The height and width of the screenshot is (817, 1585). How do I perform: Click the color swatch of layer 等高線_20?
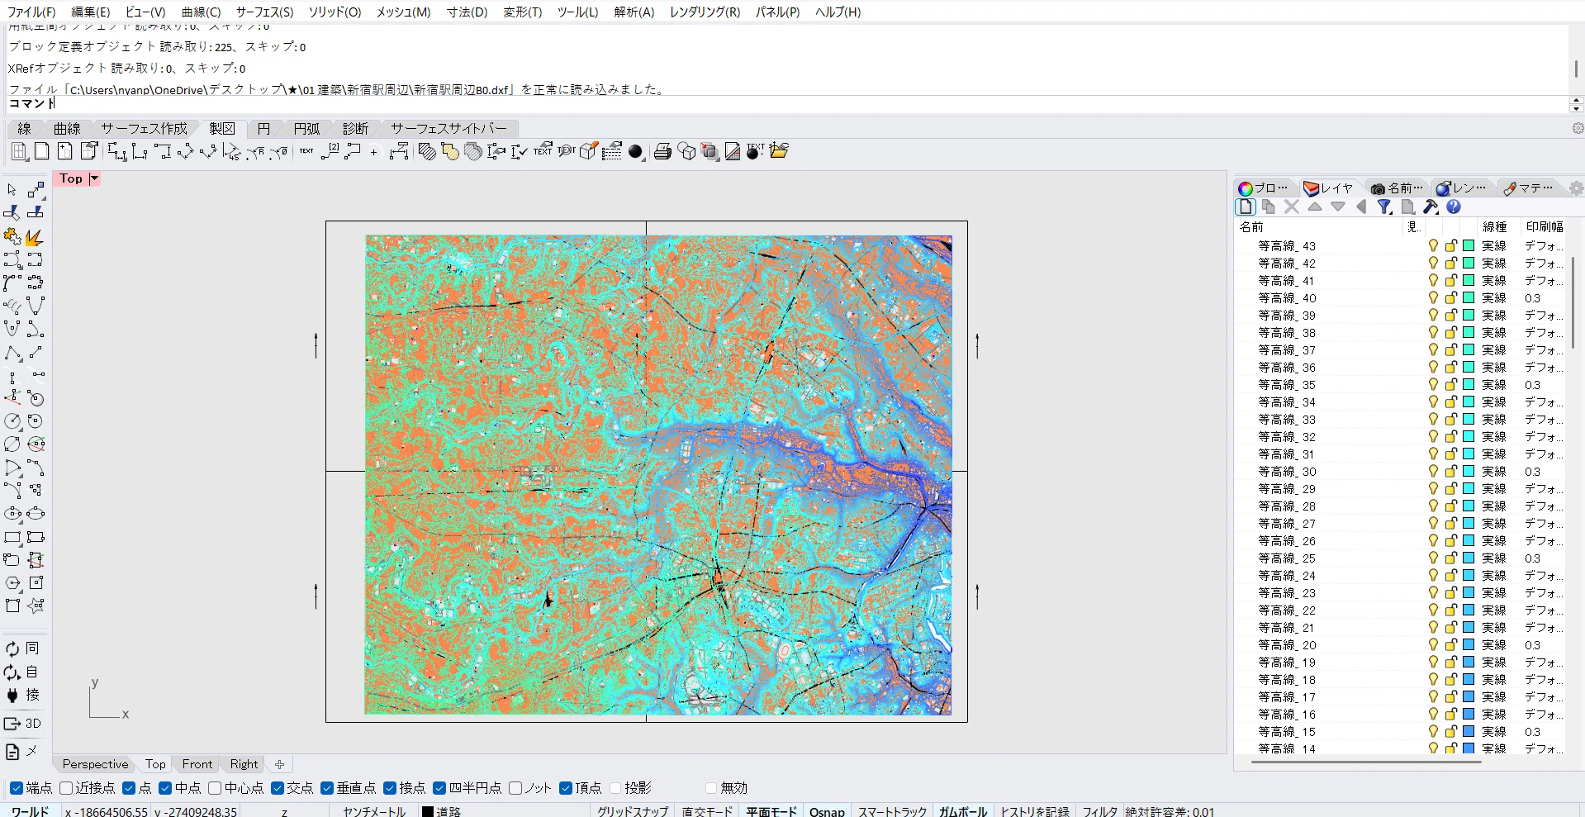1469,645
